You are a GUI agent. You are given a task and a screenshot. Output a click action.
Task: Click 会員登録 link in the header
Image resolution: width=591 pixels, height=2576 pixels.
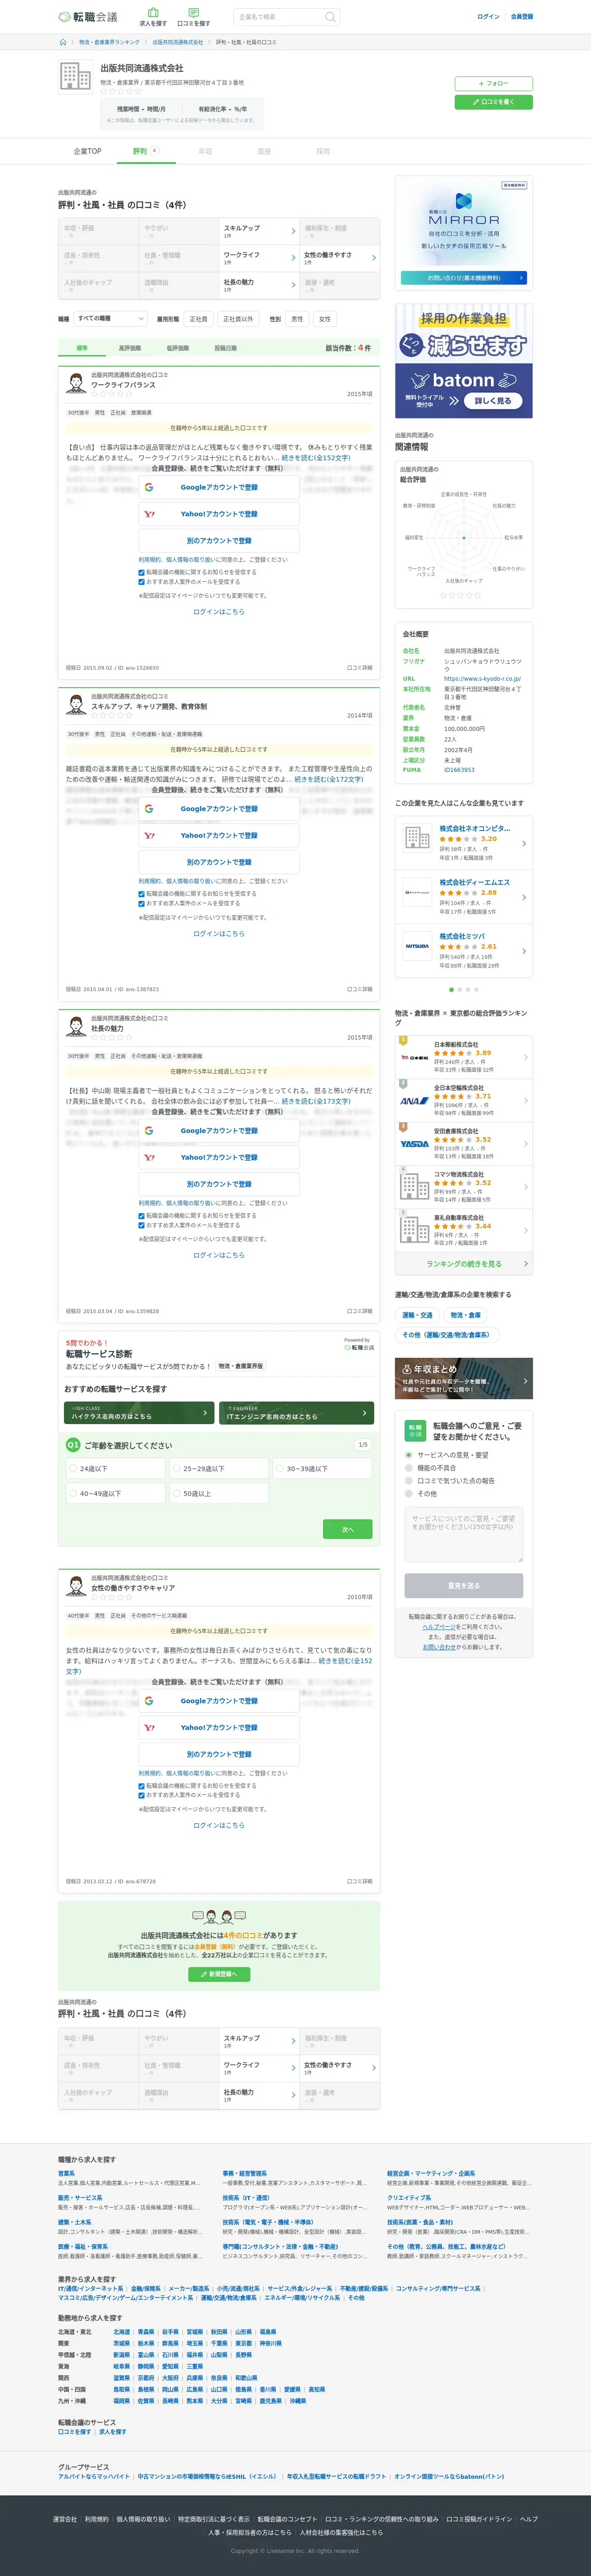pos(521,17)
